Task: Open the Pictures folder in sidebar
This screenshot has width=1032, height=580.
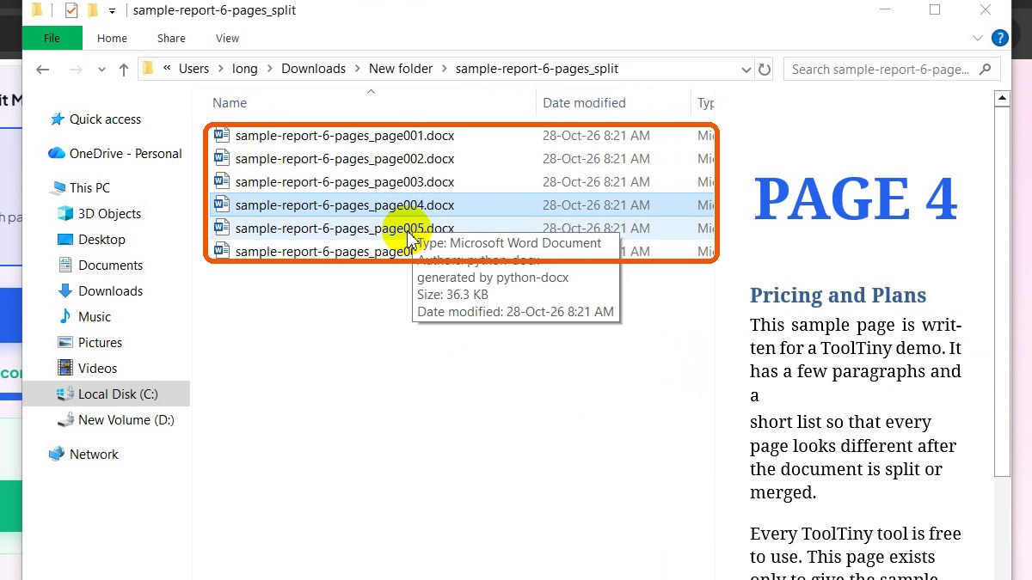Action: pyautogui.click(x=100, y=343)
